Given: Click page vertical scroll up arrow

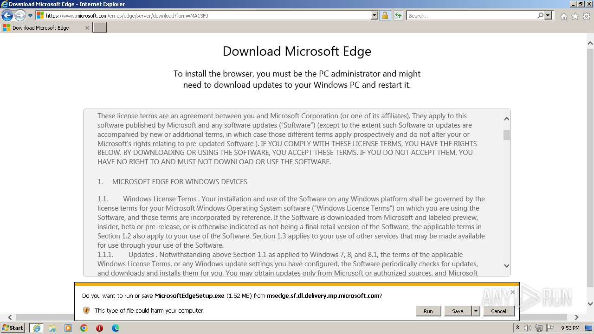Looking at the screenshot, I should point(590,44).
